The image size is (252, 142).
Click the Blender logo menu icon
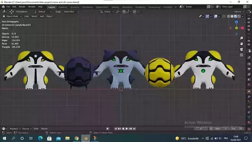click(x=3, y=7)
